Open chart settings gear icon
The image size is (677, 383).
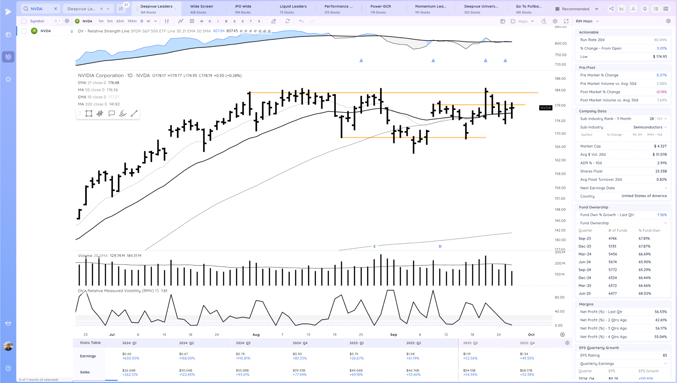tap(555, 21)
